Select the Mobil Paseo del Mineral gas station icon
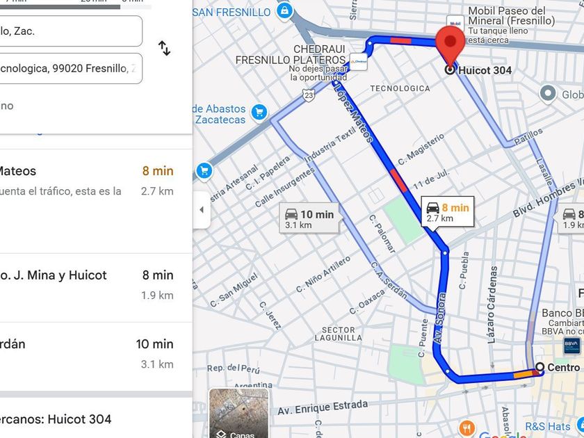584x438 pixels. tap(455, 23)
